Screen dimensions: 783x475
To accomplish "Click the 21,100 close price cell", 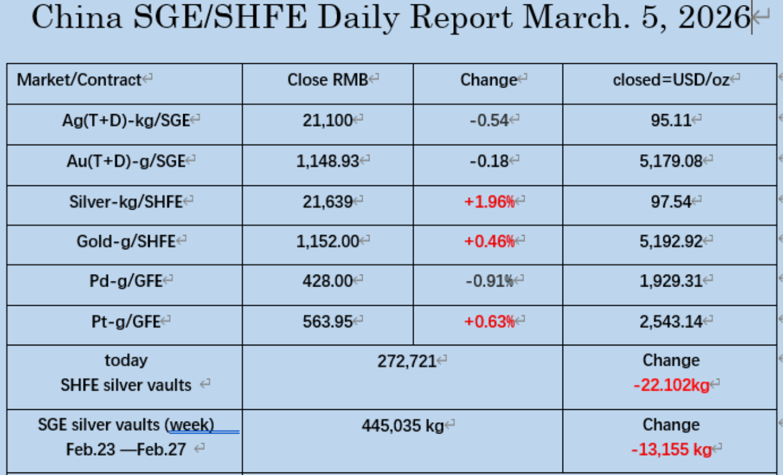I will click(x=328, y=120).
